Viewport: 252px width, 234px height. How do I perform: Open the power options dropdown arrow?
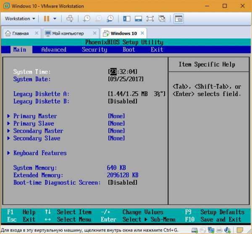(x=55, y=19)
